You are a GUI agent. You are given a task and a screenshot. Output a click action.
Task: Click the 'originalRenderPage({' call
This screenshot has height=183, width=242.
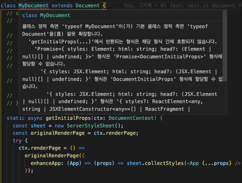point(54,156)
